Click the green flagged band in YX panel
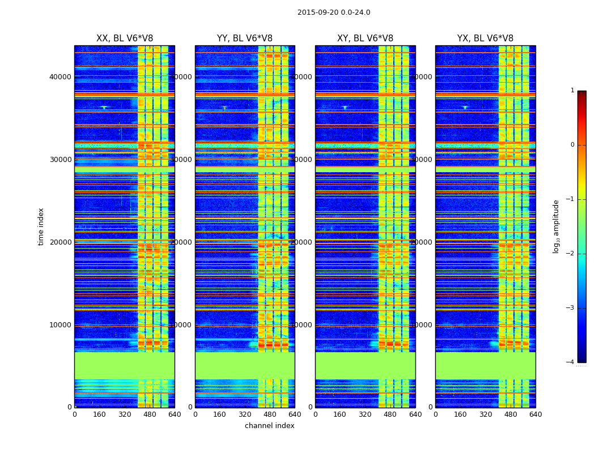 [485, 366]
